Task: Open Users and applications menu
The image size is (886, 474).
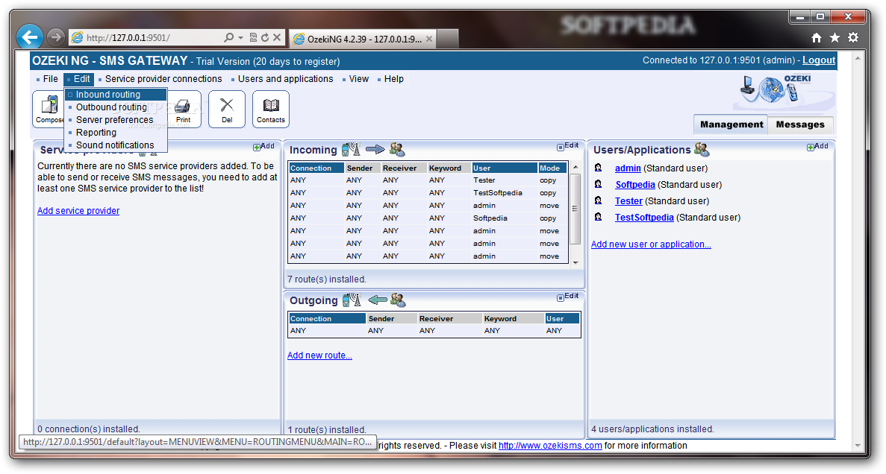Action: 285,79
